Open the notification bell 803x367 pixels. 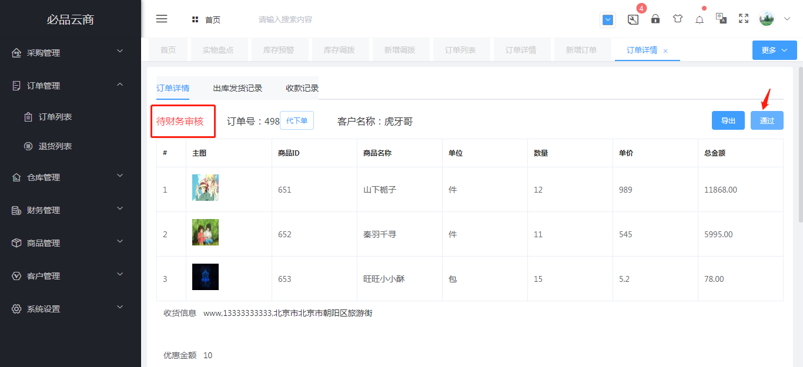(x=700, y=19)
